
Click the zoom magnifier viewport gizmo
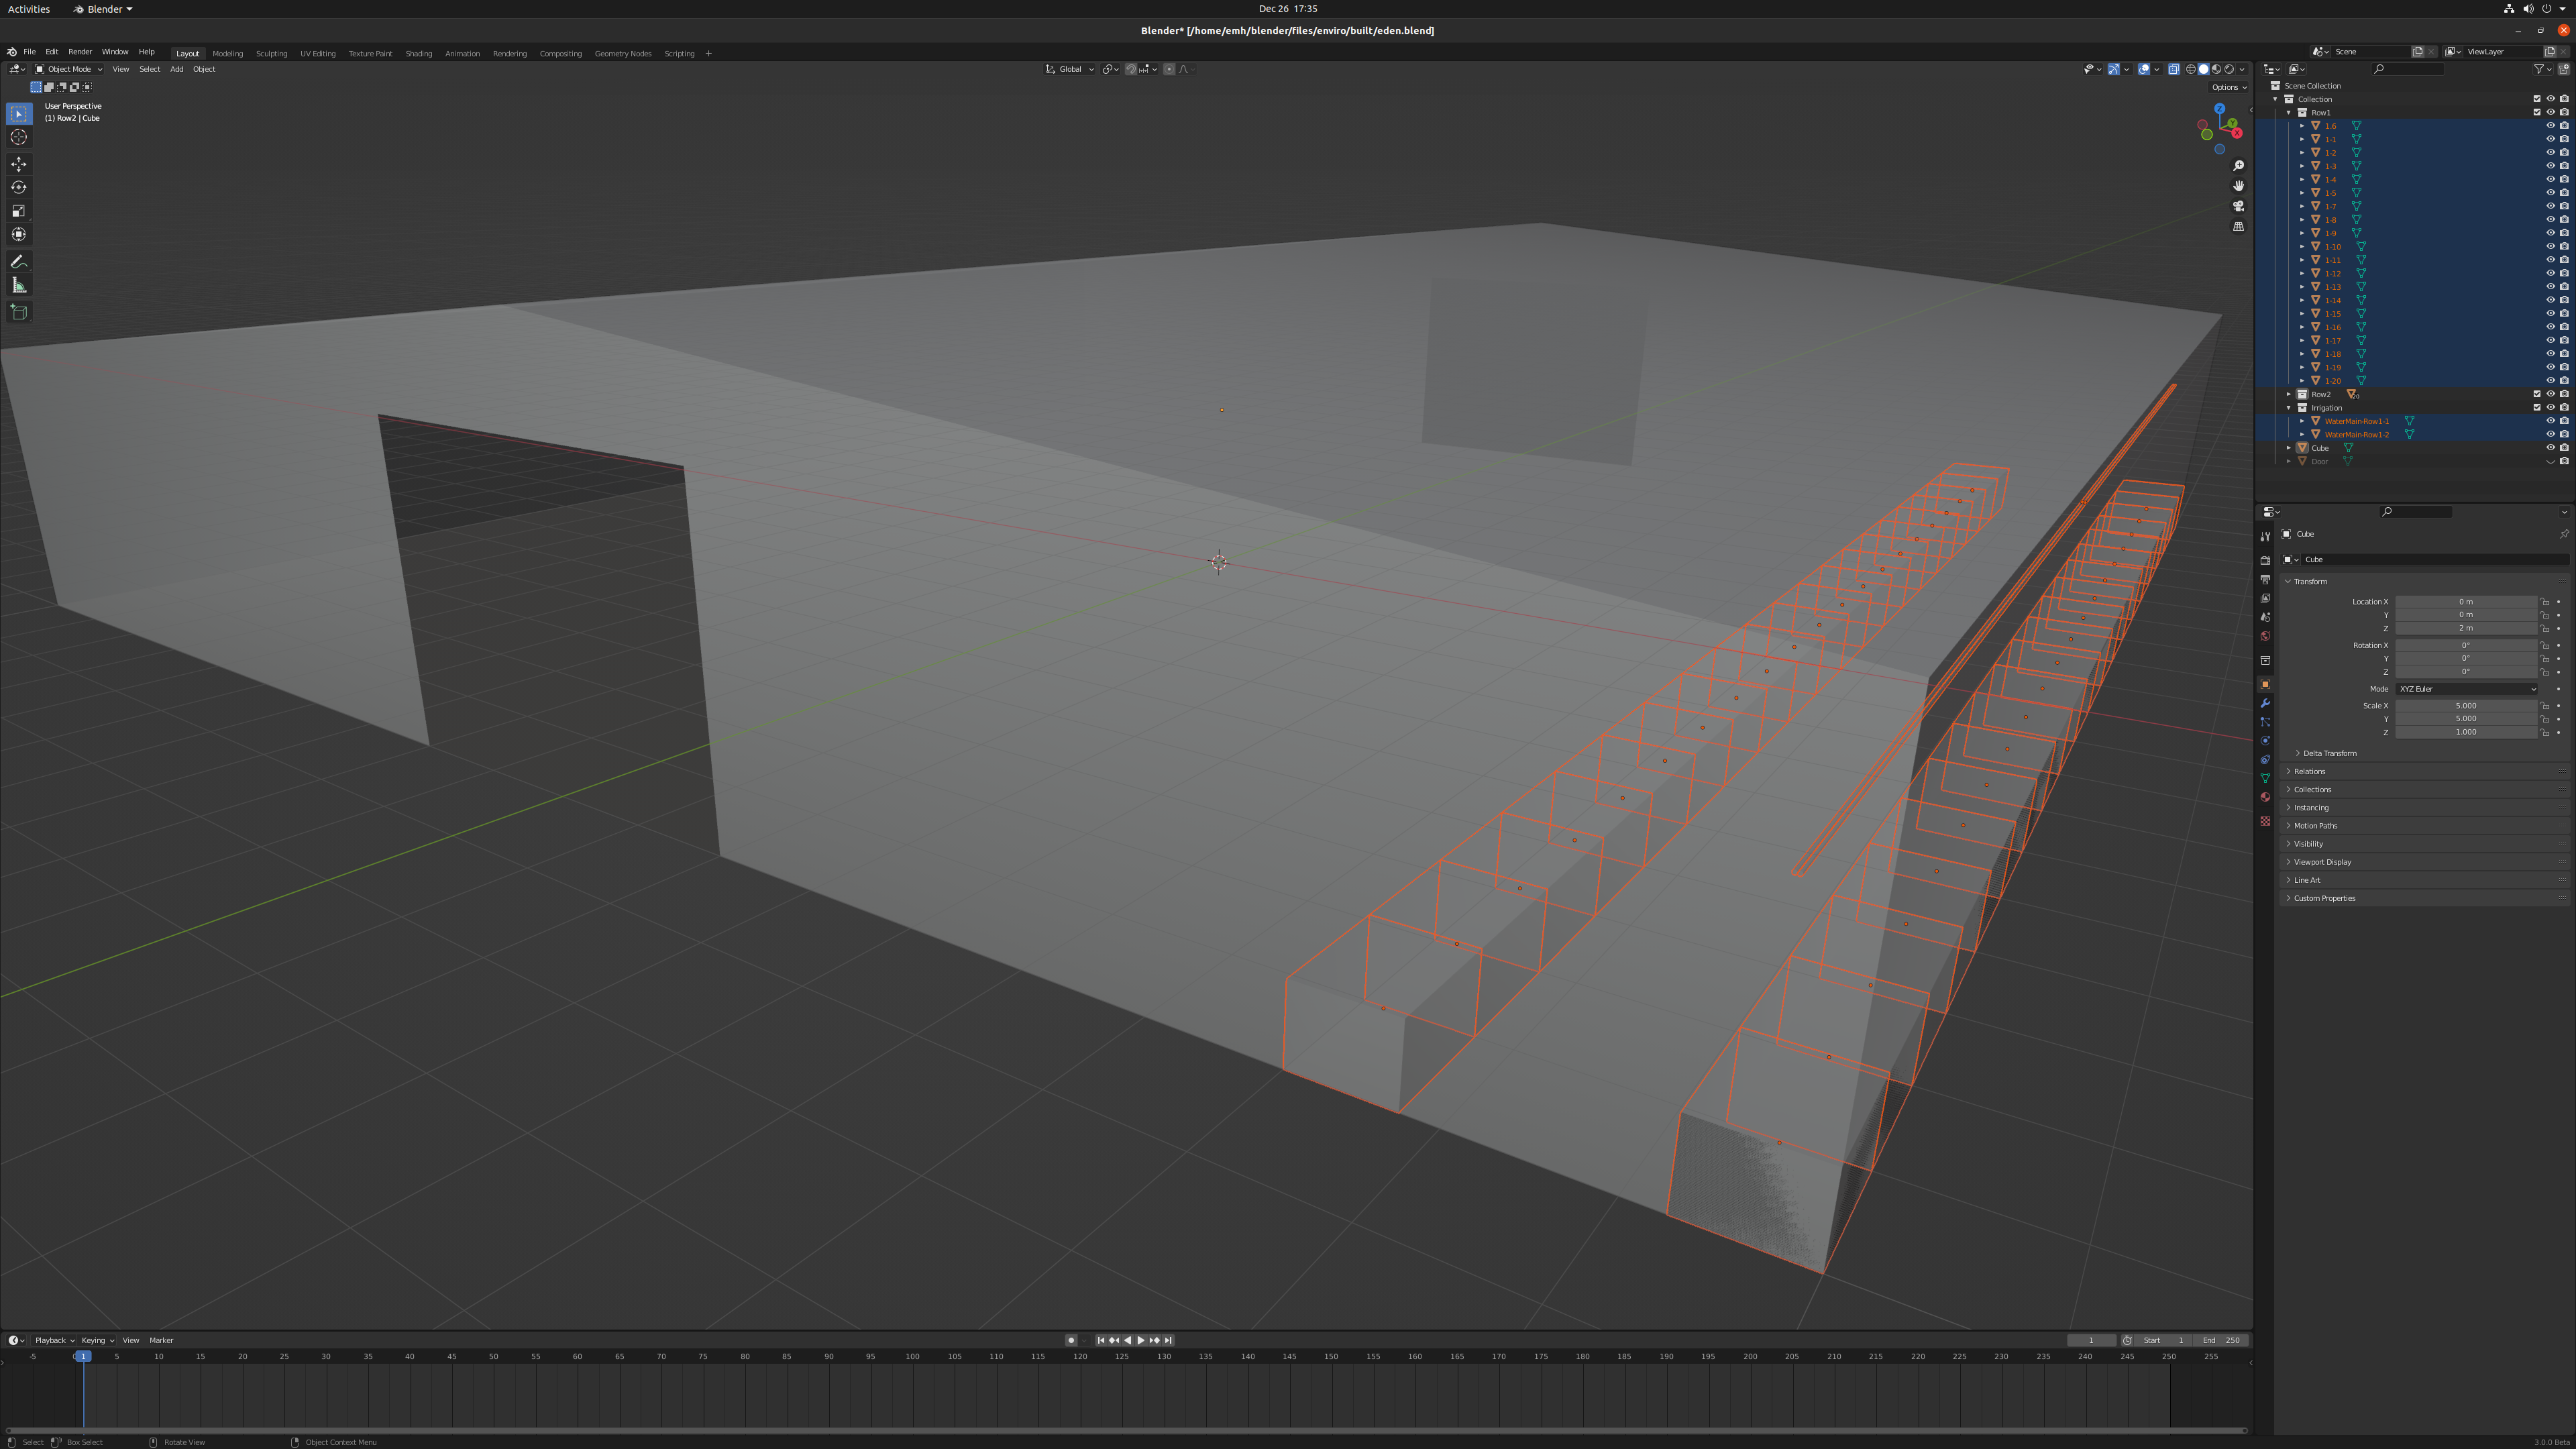pos(2238,166)
